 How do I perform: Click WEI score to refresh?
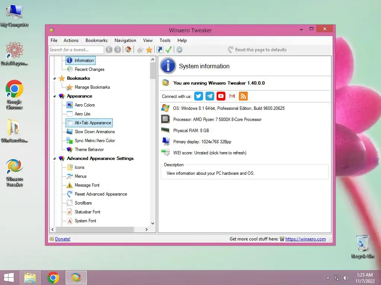tap(210, 153)
